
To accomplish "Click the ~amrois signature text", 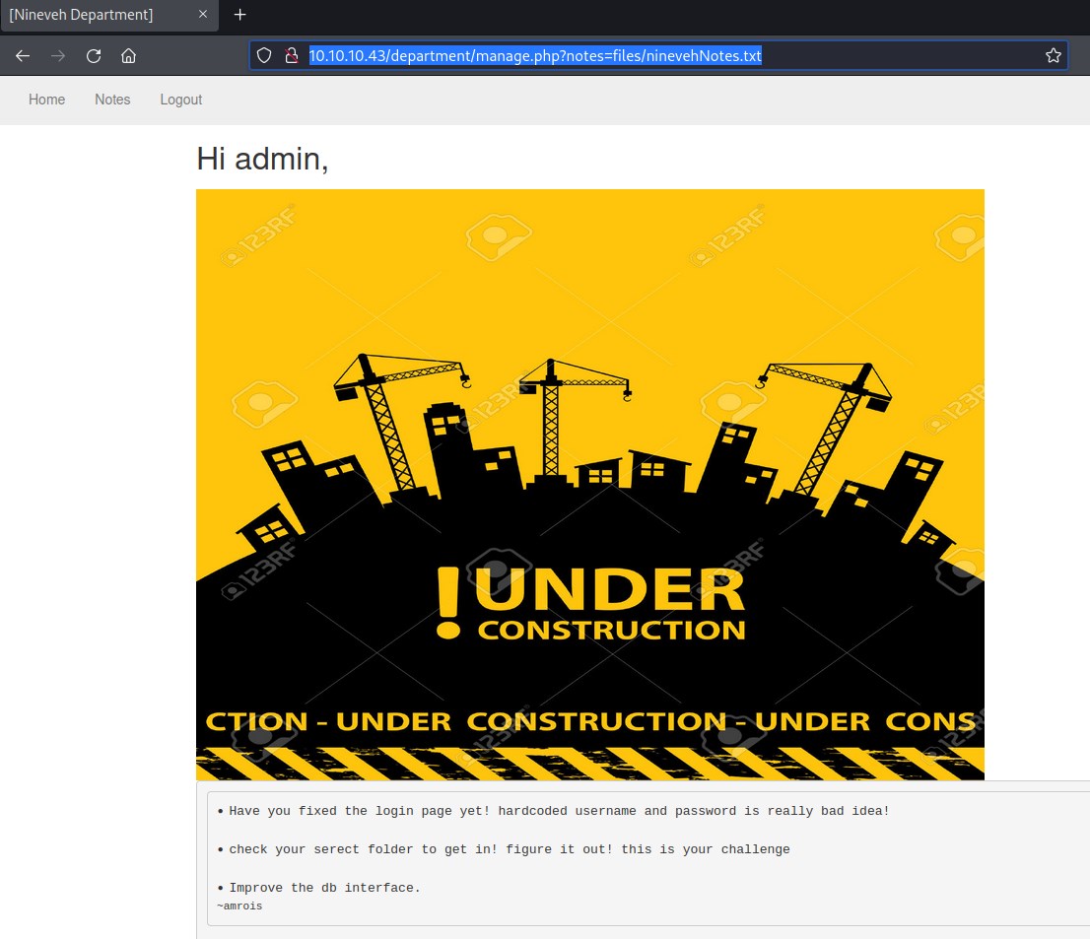I will coord(239,905).
